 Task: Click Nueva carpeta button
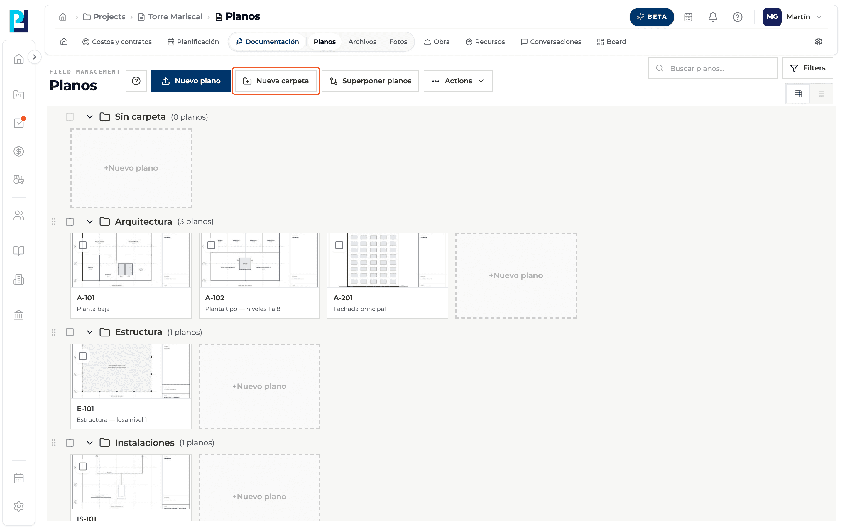[276, 81]
